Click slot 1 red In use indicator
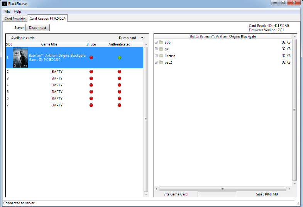The height and width of the screenshot is (207, 303). tap(91, 57)
